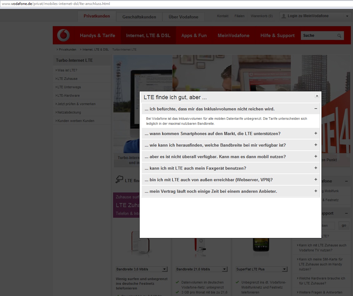Open the Internet, LTE & DSL menu
This screenshot has width=353, height=296.
click(x=148, y=36)
